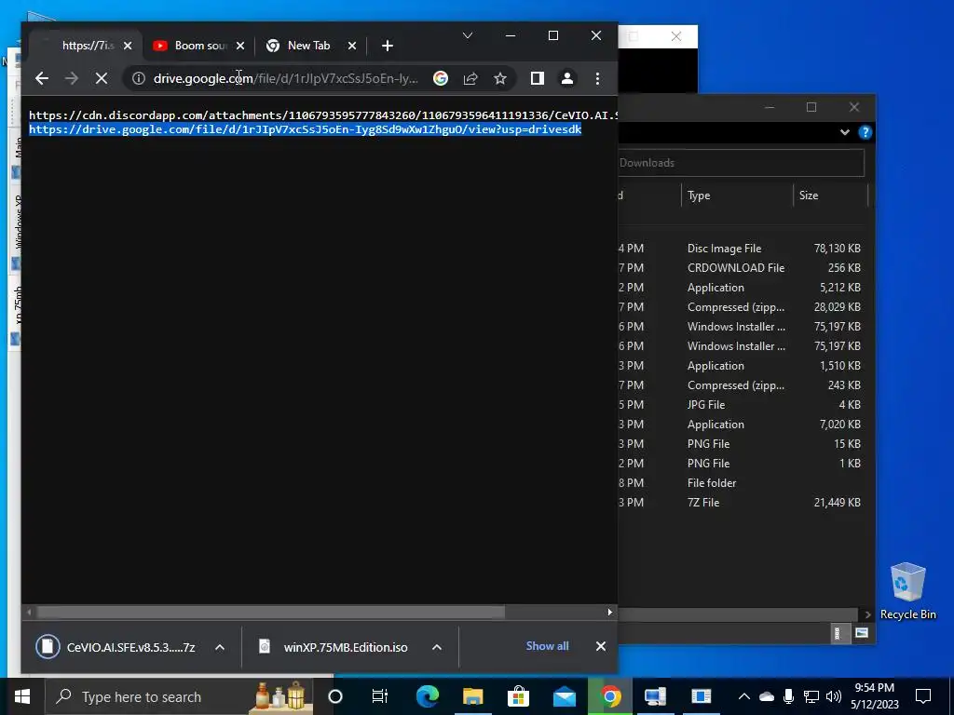Open Cortana circle on taskbar
Image resolution: width=954 pixels, height=715 pixels.
pyautogui.click(x=335, y=696)
